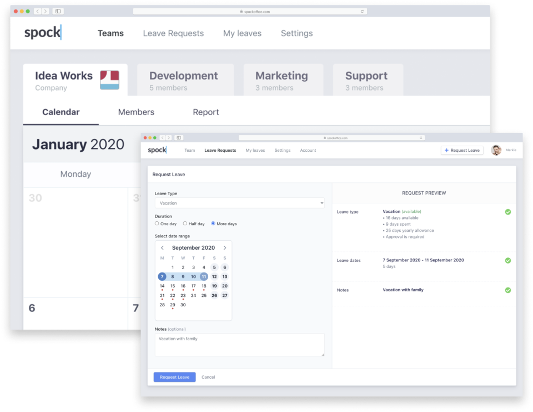Click the Cancel link
Viewport: 533px width, 412px height.
208,377
